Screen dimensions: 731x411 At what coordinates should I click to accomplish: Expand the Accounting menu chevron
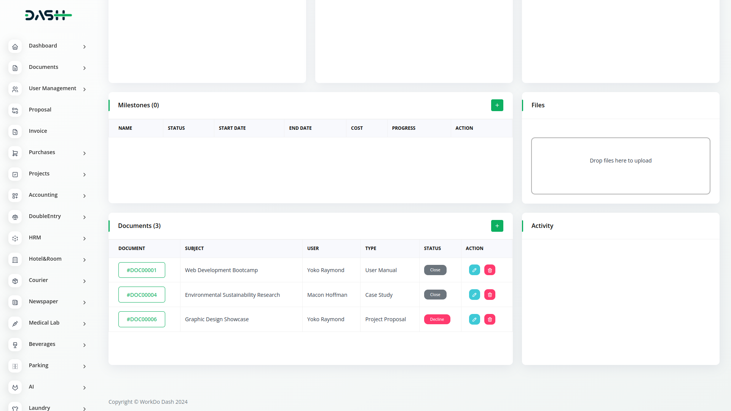(x=85, y=196)
